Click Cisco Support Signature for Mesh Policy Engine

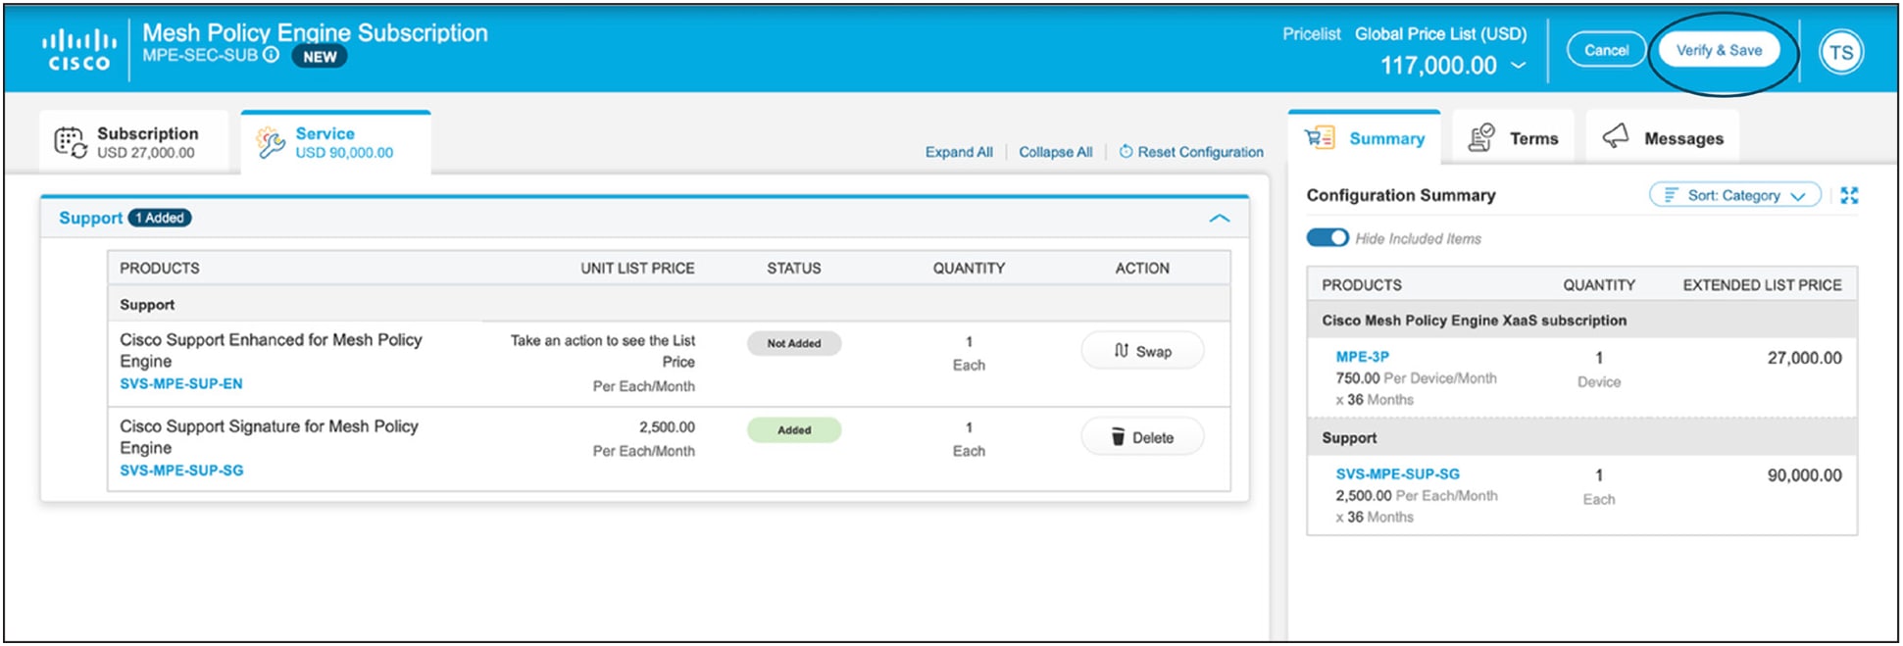[x=269, y=436]
